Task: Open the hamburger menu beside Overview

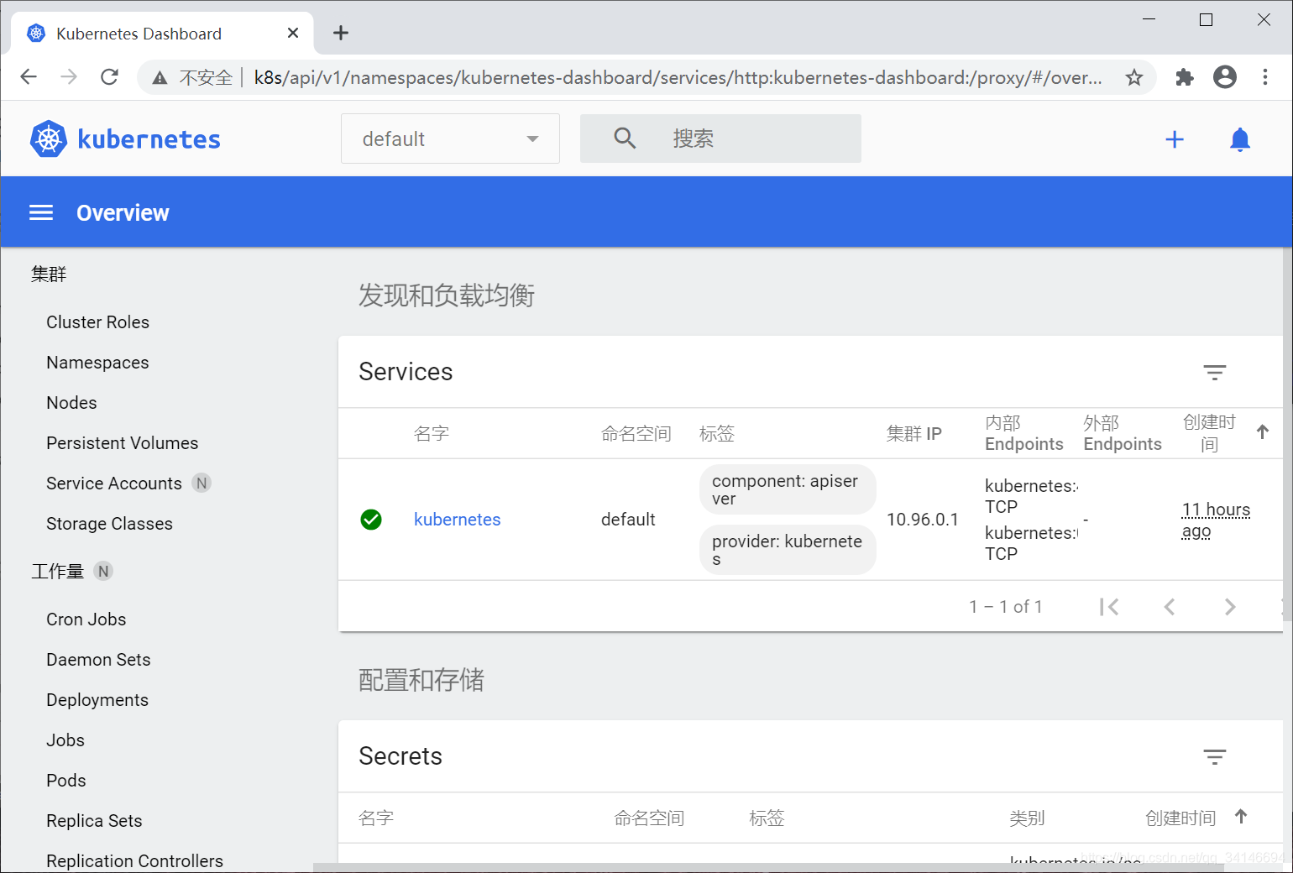Action: 41,212
